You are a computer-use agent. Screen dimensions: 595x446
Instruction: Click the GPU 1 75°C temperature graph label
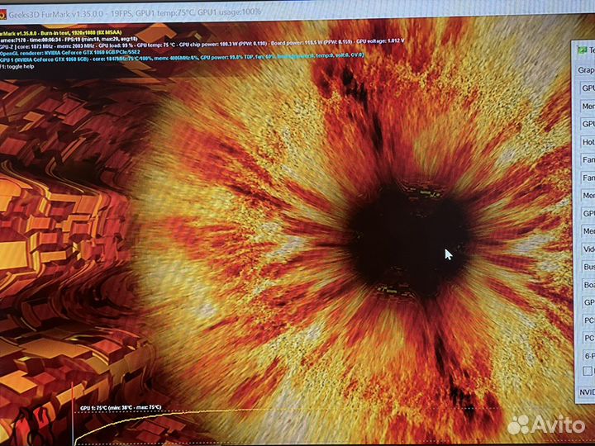pyautogui.click(x=120, y=407)
